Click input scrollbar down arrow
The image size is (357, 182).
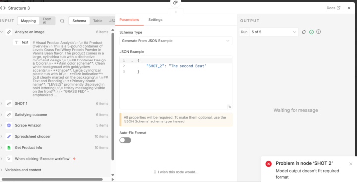click(x=113, y=175)
